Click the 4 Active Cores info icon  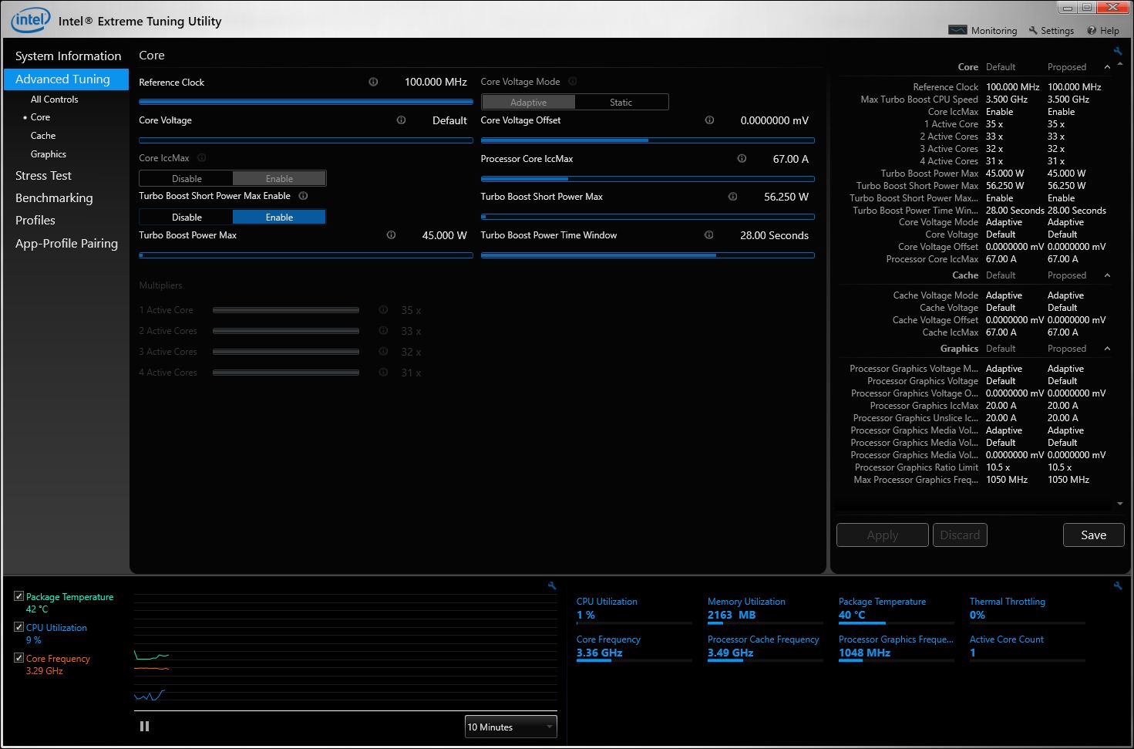point(383,373)
